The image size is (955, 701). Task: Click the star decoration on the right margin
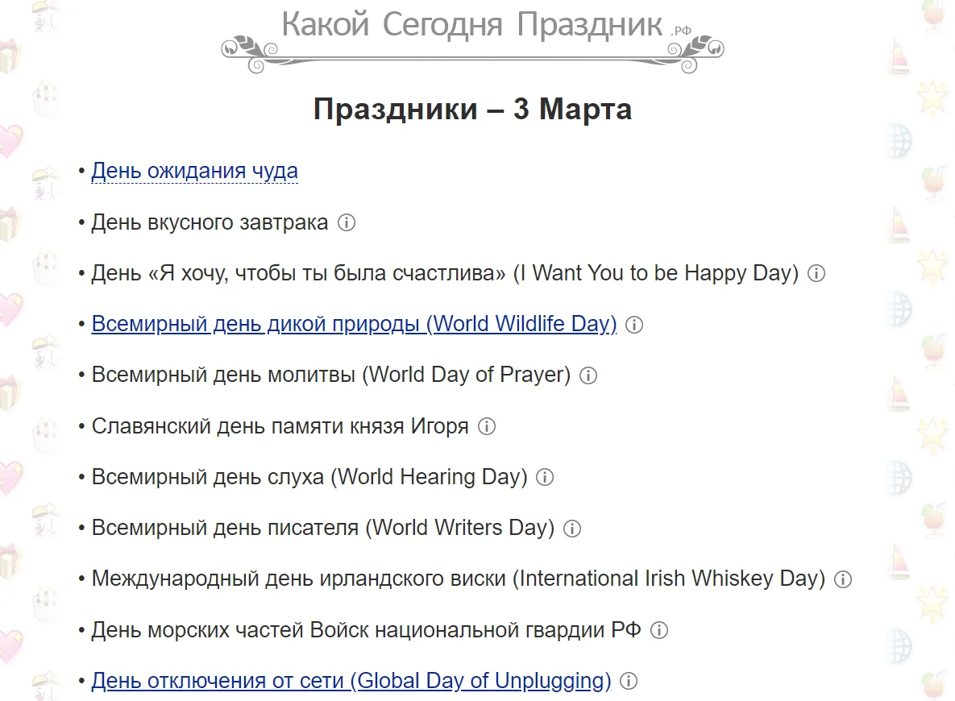pyautogui.click(x=934, y=98)
